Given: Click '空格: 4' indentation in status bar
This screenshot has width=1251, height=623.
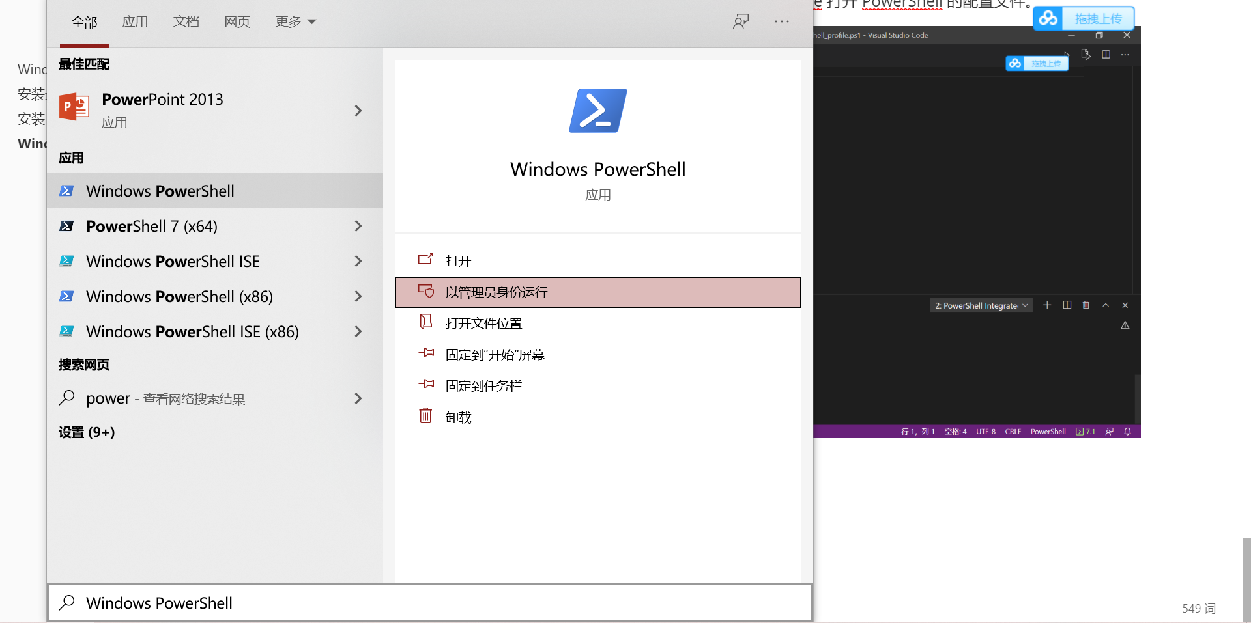Looking at the screenshot, I should click(x=955, y=431).
